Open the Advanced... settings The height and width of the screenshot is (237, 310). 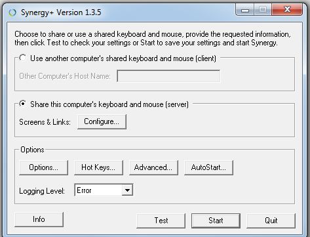click(153, 167)
